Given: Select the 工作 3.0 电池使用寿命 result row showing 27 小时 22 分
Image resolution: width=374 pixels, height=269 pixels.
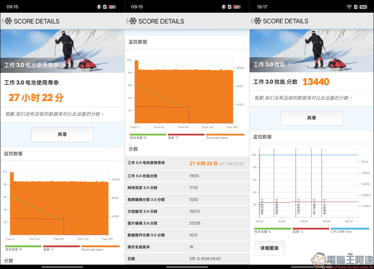Looking at the screenshot, I should (187, 164).
